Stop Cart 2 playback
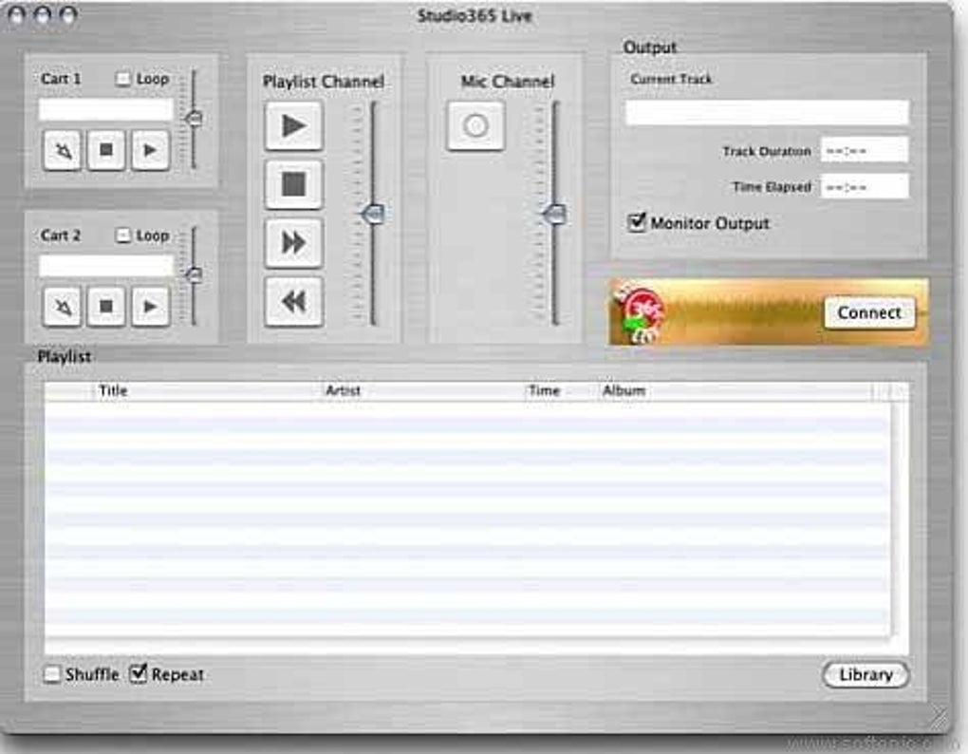 106,307
